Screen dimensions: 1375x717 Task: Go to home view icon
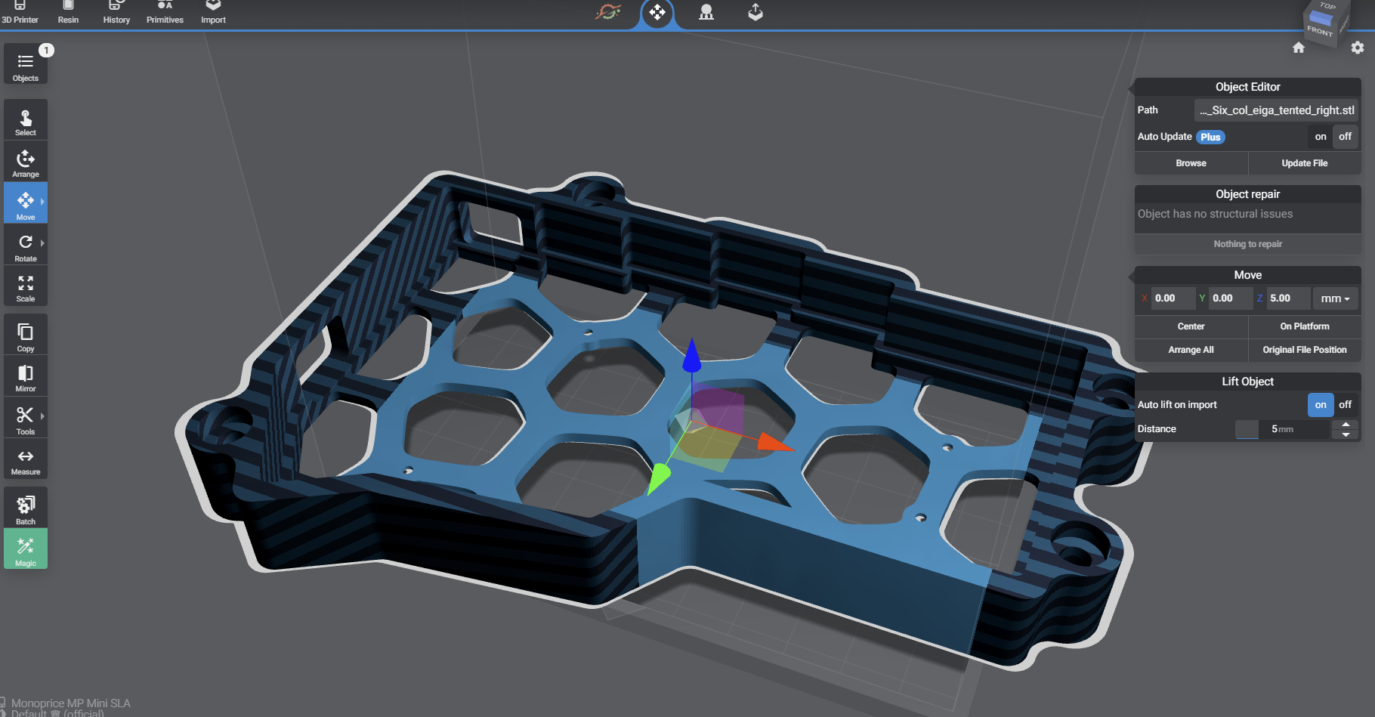[x=1298, y=48]
